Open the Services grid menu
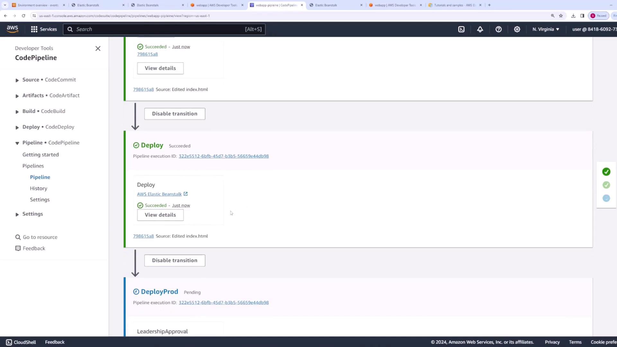This screenshot has width=617, height=347. coord(44,29)
